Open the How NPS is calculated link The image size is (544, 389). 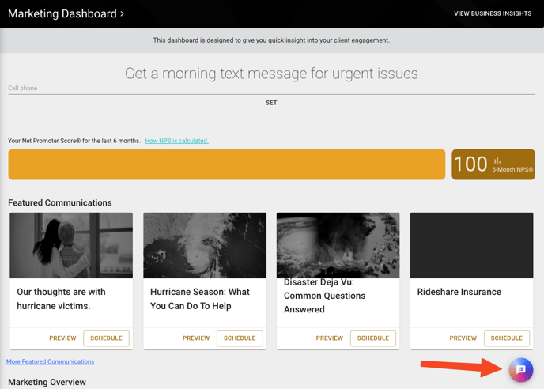[176, 141]
